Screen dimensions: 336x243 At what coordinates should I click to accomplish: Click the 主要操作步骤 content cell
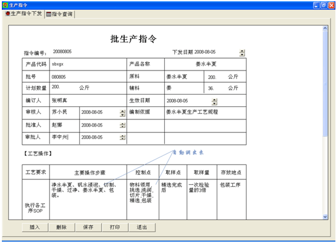(88, 200)
